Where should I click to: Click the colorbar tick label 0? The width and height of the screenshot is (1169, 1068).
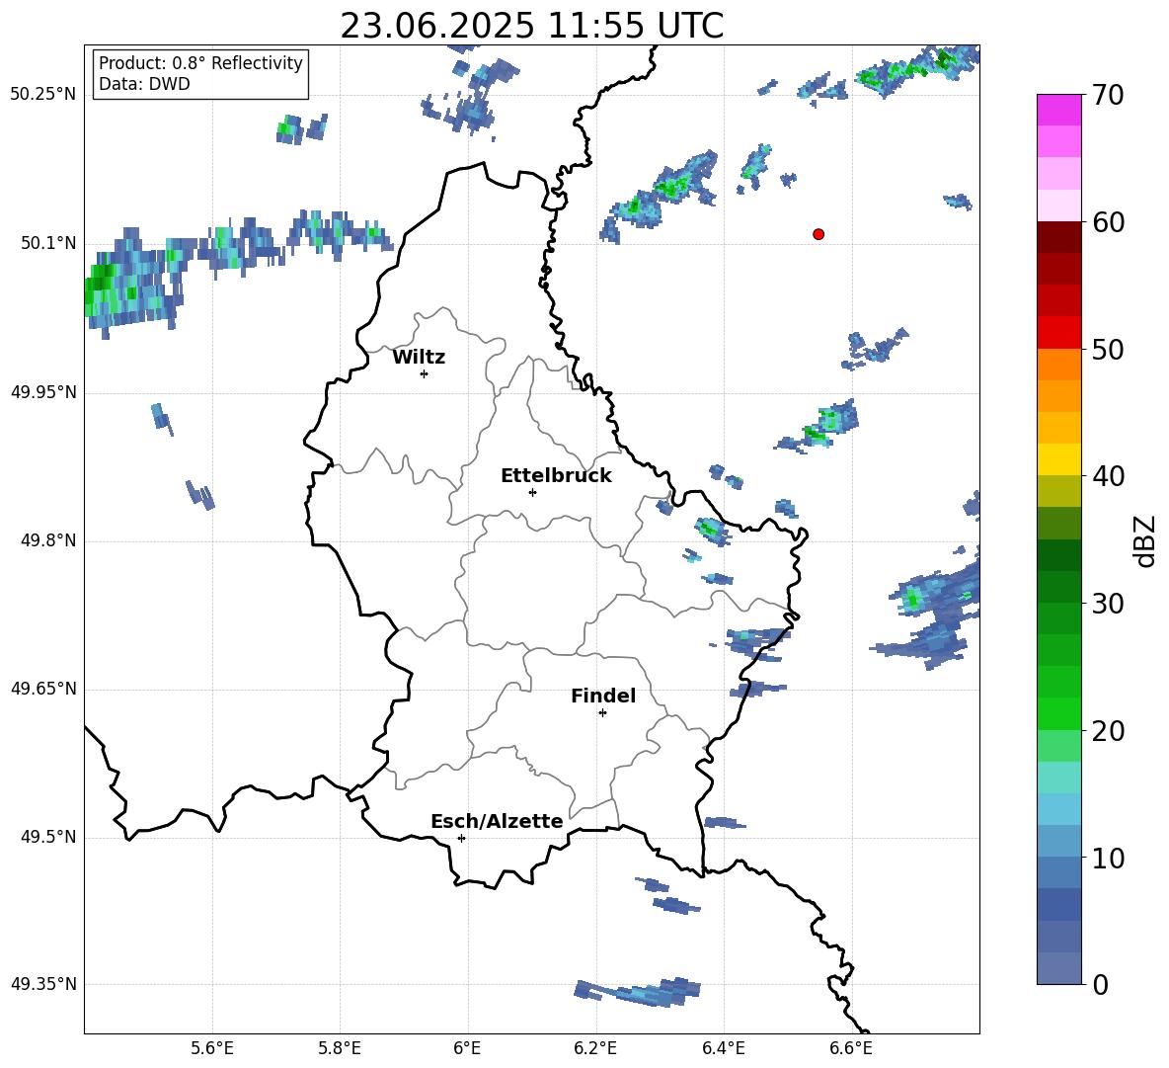(x=1100, y=985)
